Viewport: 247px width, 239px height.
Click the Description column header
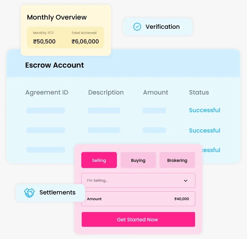[x=106, y=93]
